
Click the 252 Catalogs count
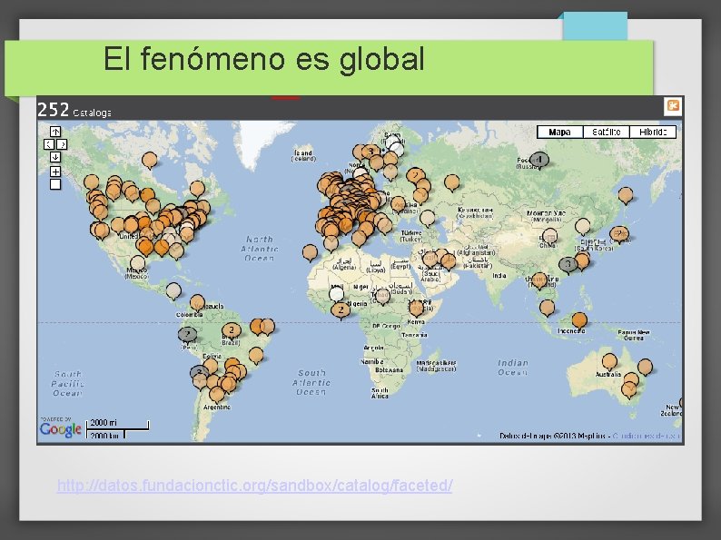pos(74,111)
